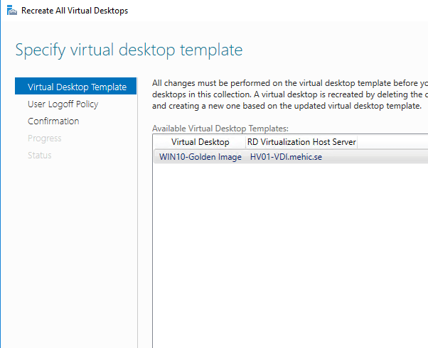Screen dimensions: 428x348
Task: Click the HV01-VDI.mehic.se host server cell
Action: tap(286, 157)
